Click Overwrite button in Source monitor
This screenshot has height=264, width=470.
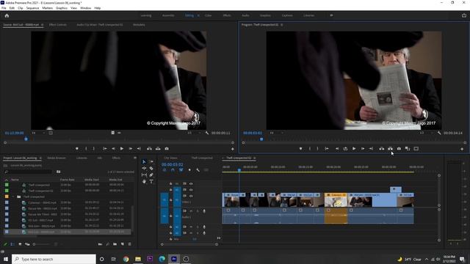[x=158, y=148]
